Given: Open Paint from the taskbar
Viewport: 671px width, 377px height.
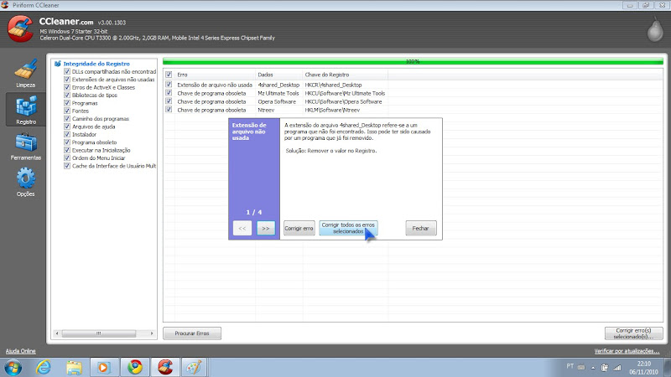Looking at the screenshot, I should 194,367.
